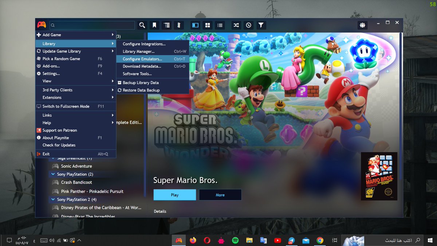Collapse the Sony PlayStation 2 (4) group

point(53,199)
